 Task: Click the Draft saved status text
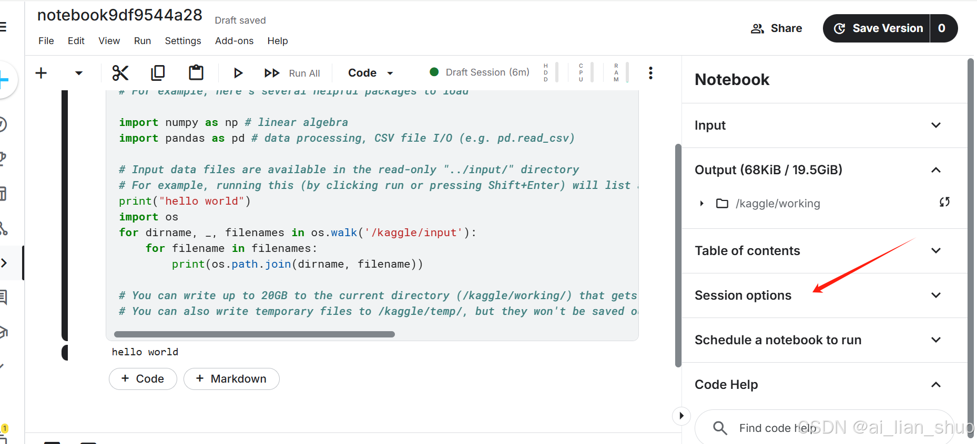[x=240, y=20]
